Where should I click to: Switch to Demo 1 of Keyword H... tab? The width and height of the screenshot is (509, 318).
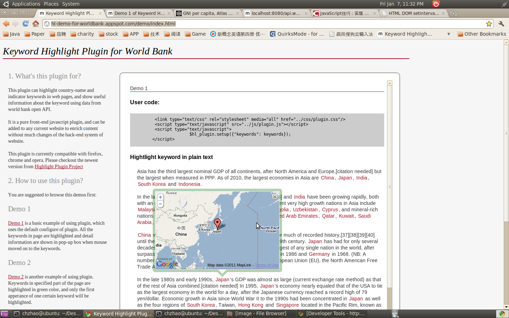coord(139,13)
